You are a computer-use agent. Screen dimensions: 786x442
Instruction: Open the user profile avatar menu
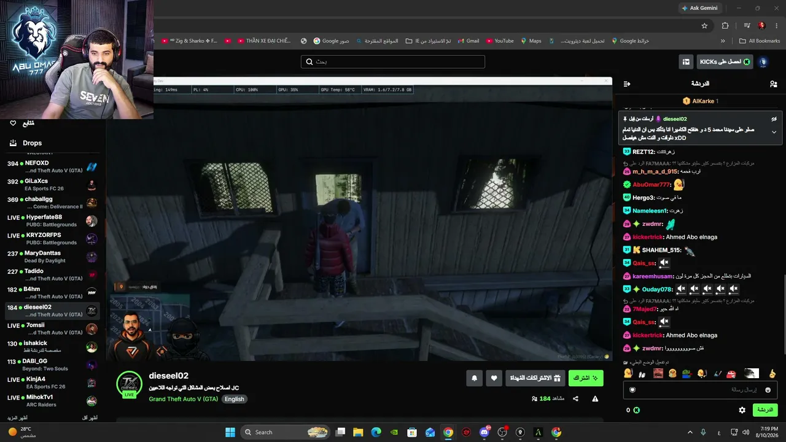coord(763,61)
